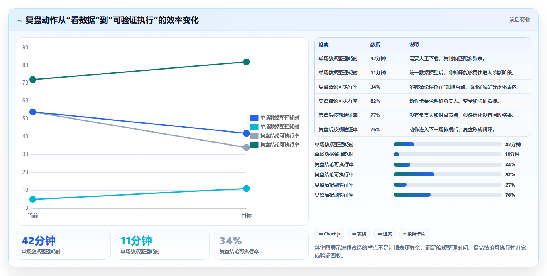This screenshot has width=547, height=276.
Task: Click the gray data point at 目标
Action: 246,148
